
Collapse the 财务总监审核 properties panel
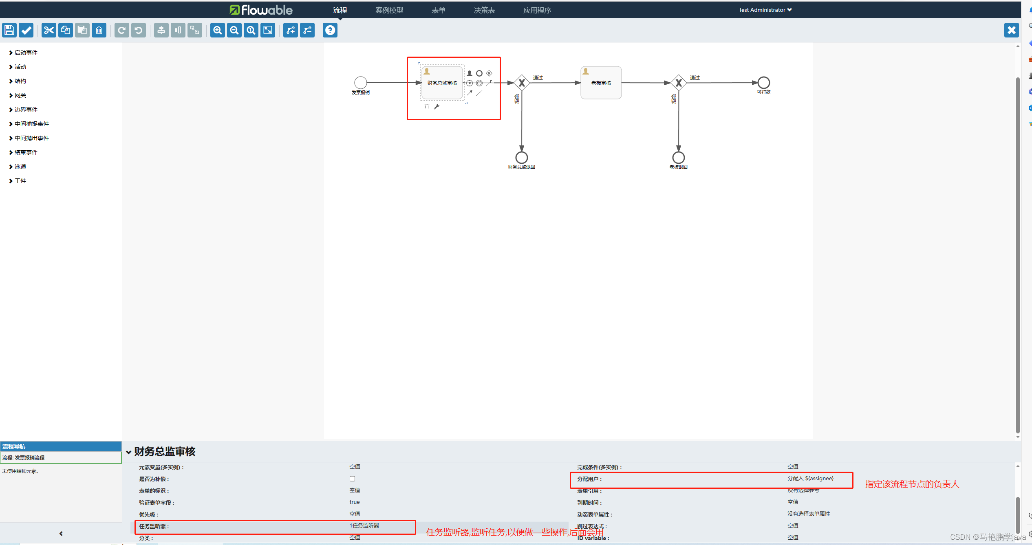(x=128, y=452)
